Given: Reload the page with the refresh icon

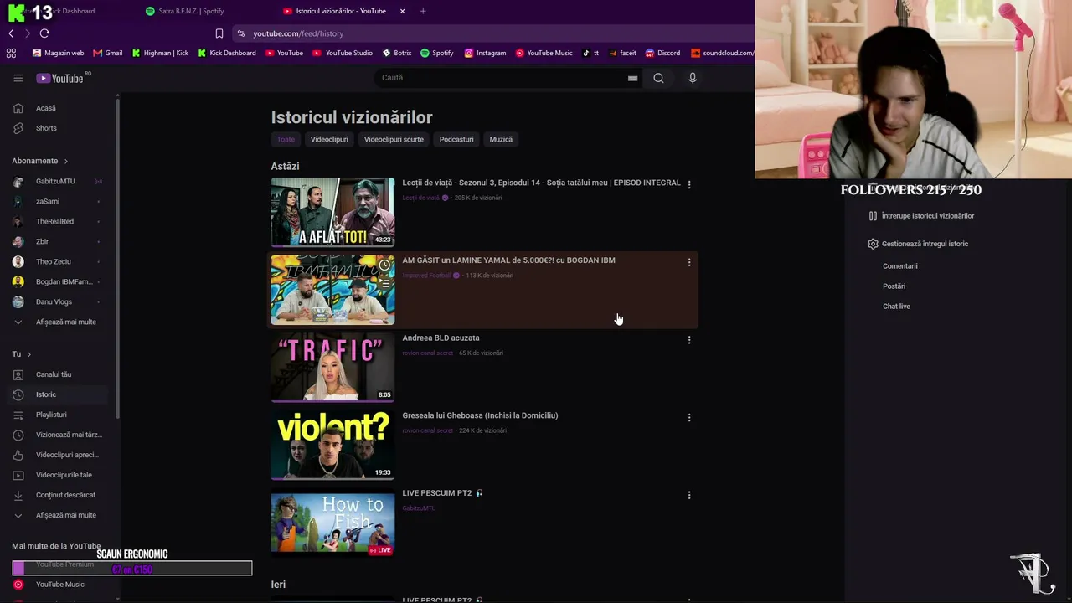Looking at the screenshot, I should tap(44, 33).
